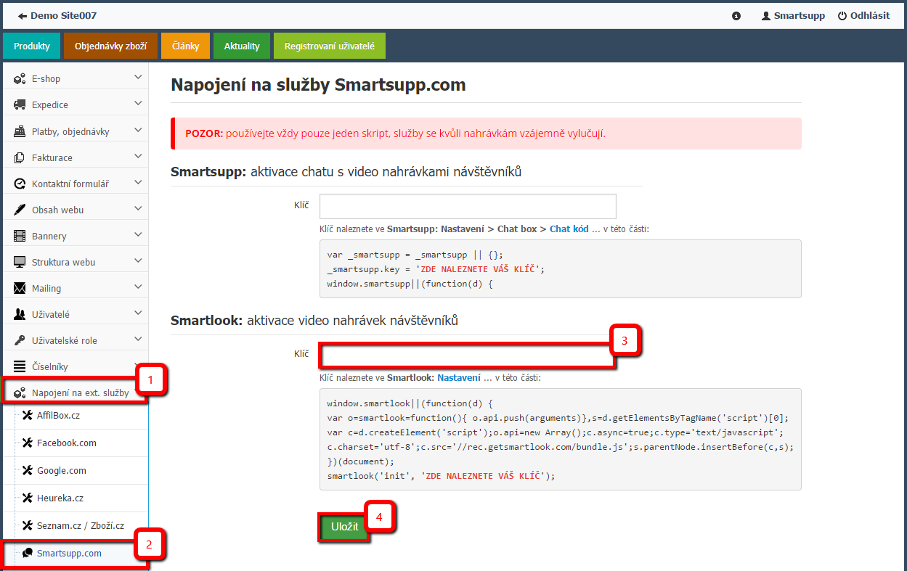Follow the Smartlook Nastavení link
The image size is (907, 571).
459,377
